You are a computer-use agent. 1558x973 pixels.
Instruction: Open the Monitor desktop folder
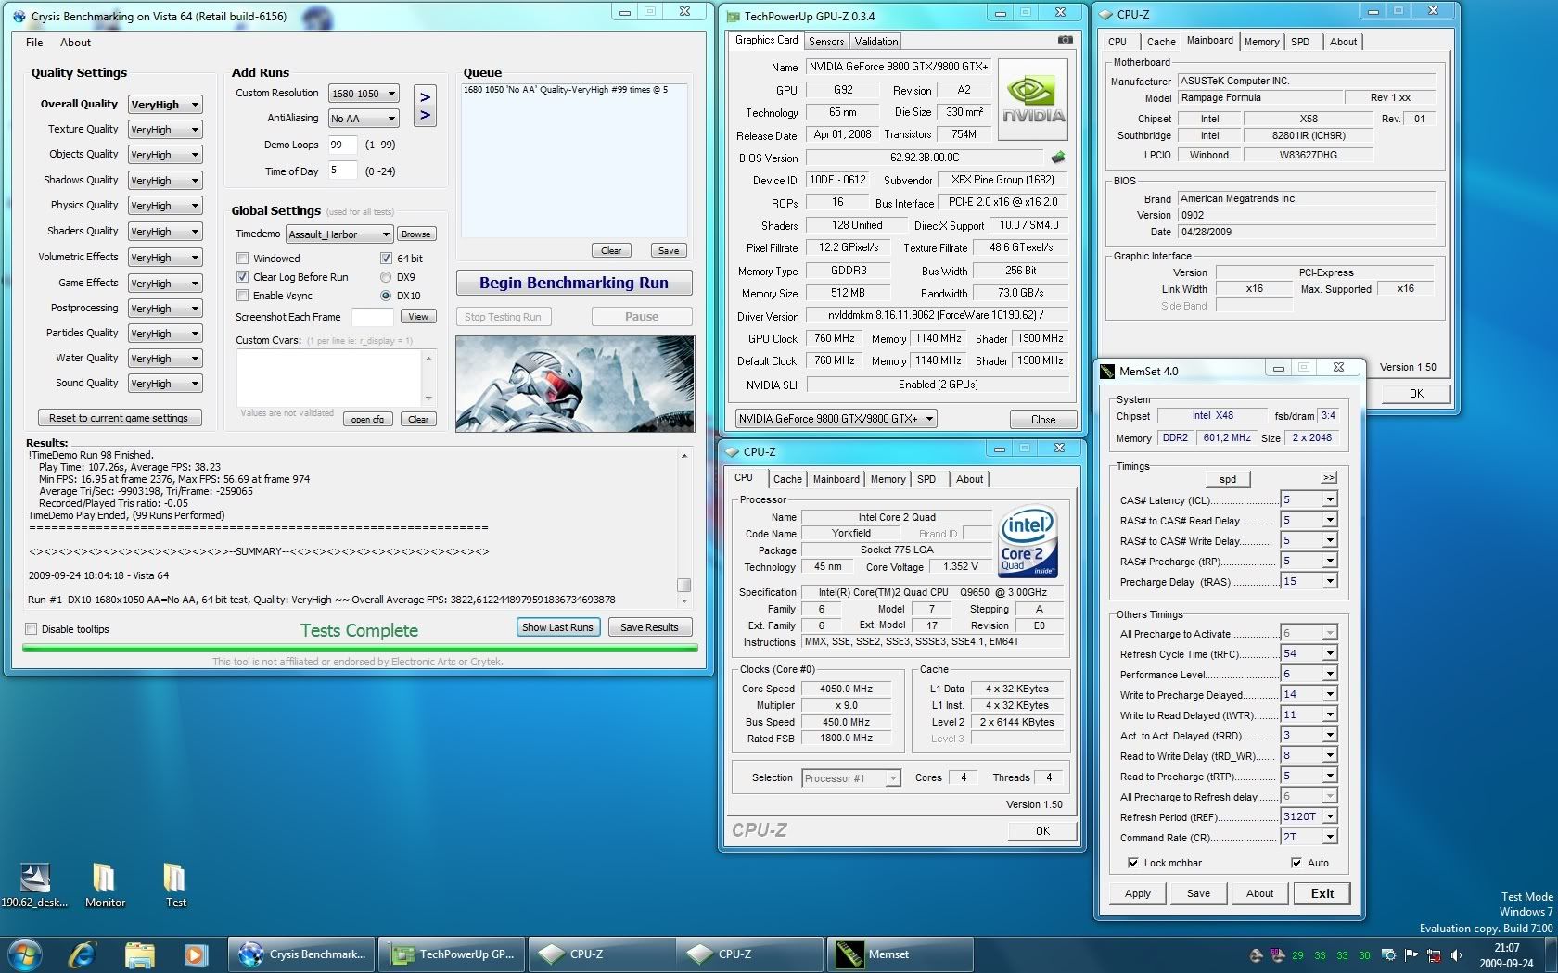click(105, 885)
